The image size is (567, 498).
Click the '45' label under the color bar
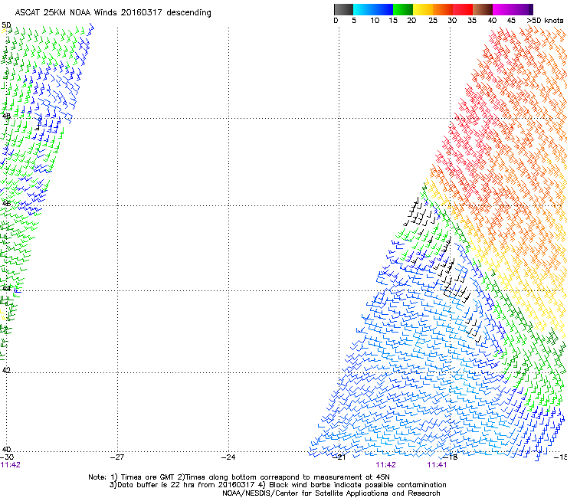click(x=511, y=21)
